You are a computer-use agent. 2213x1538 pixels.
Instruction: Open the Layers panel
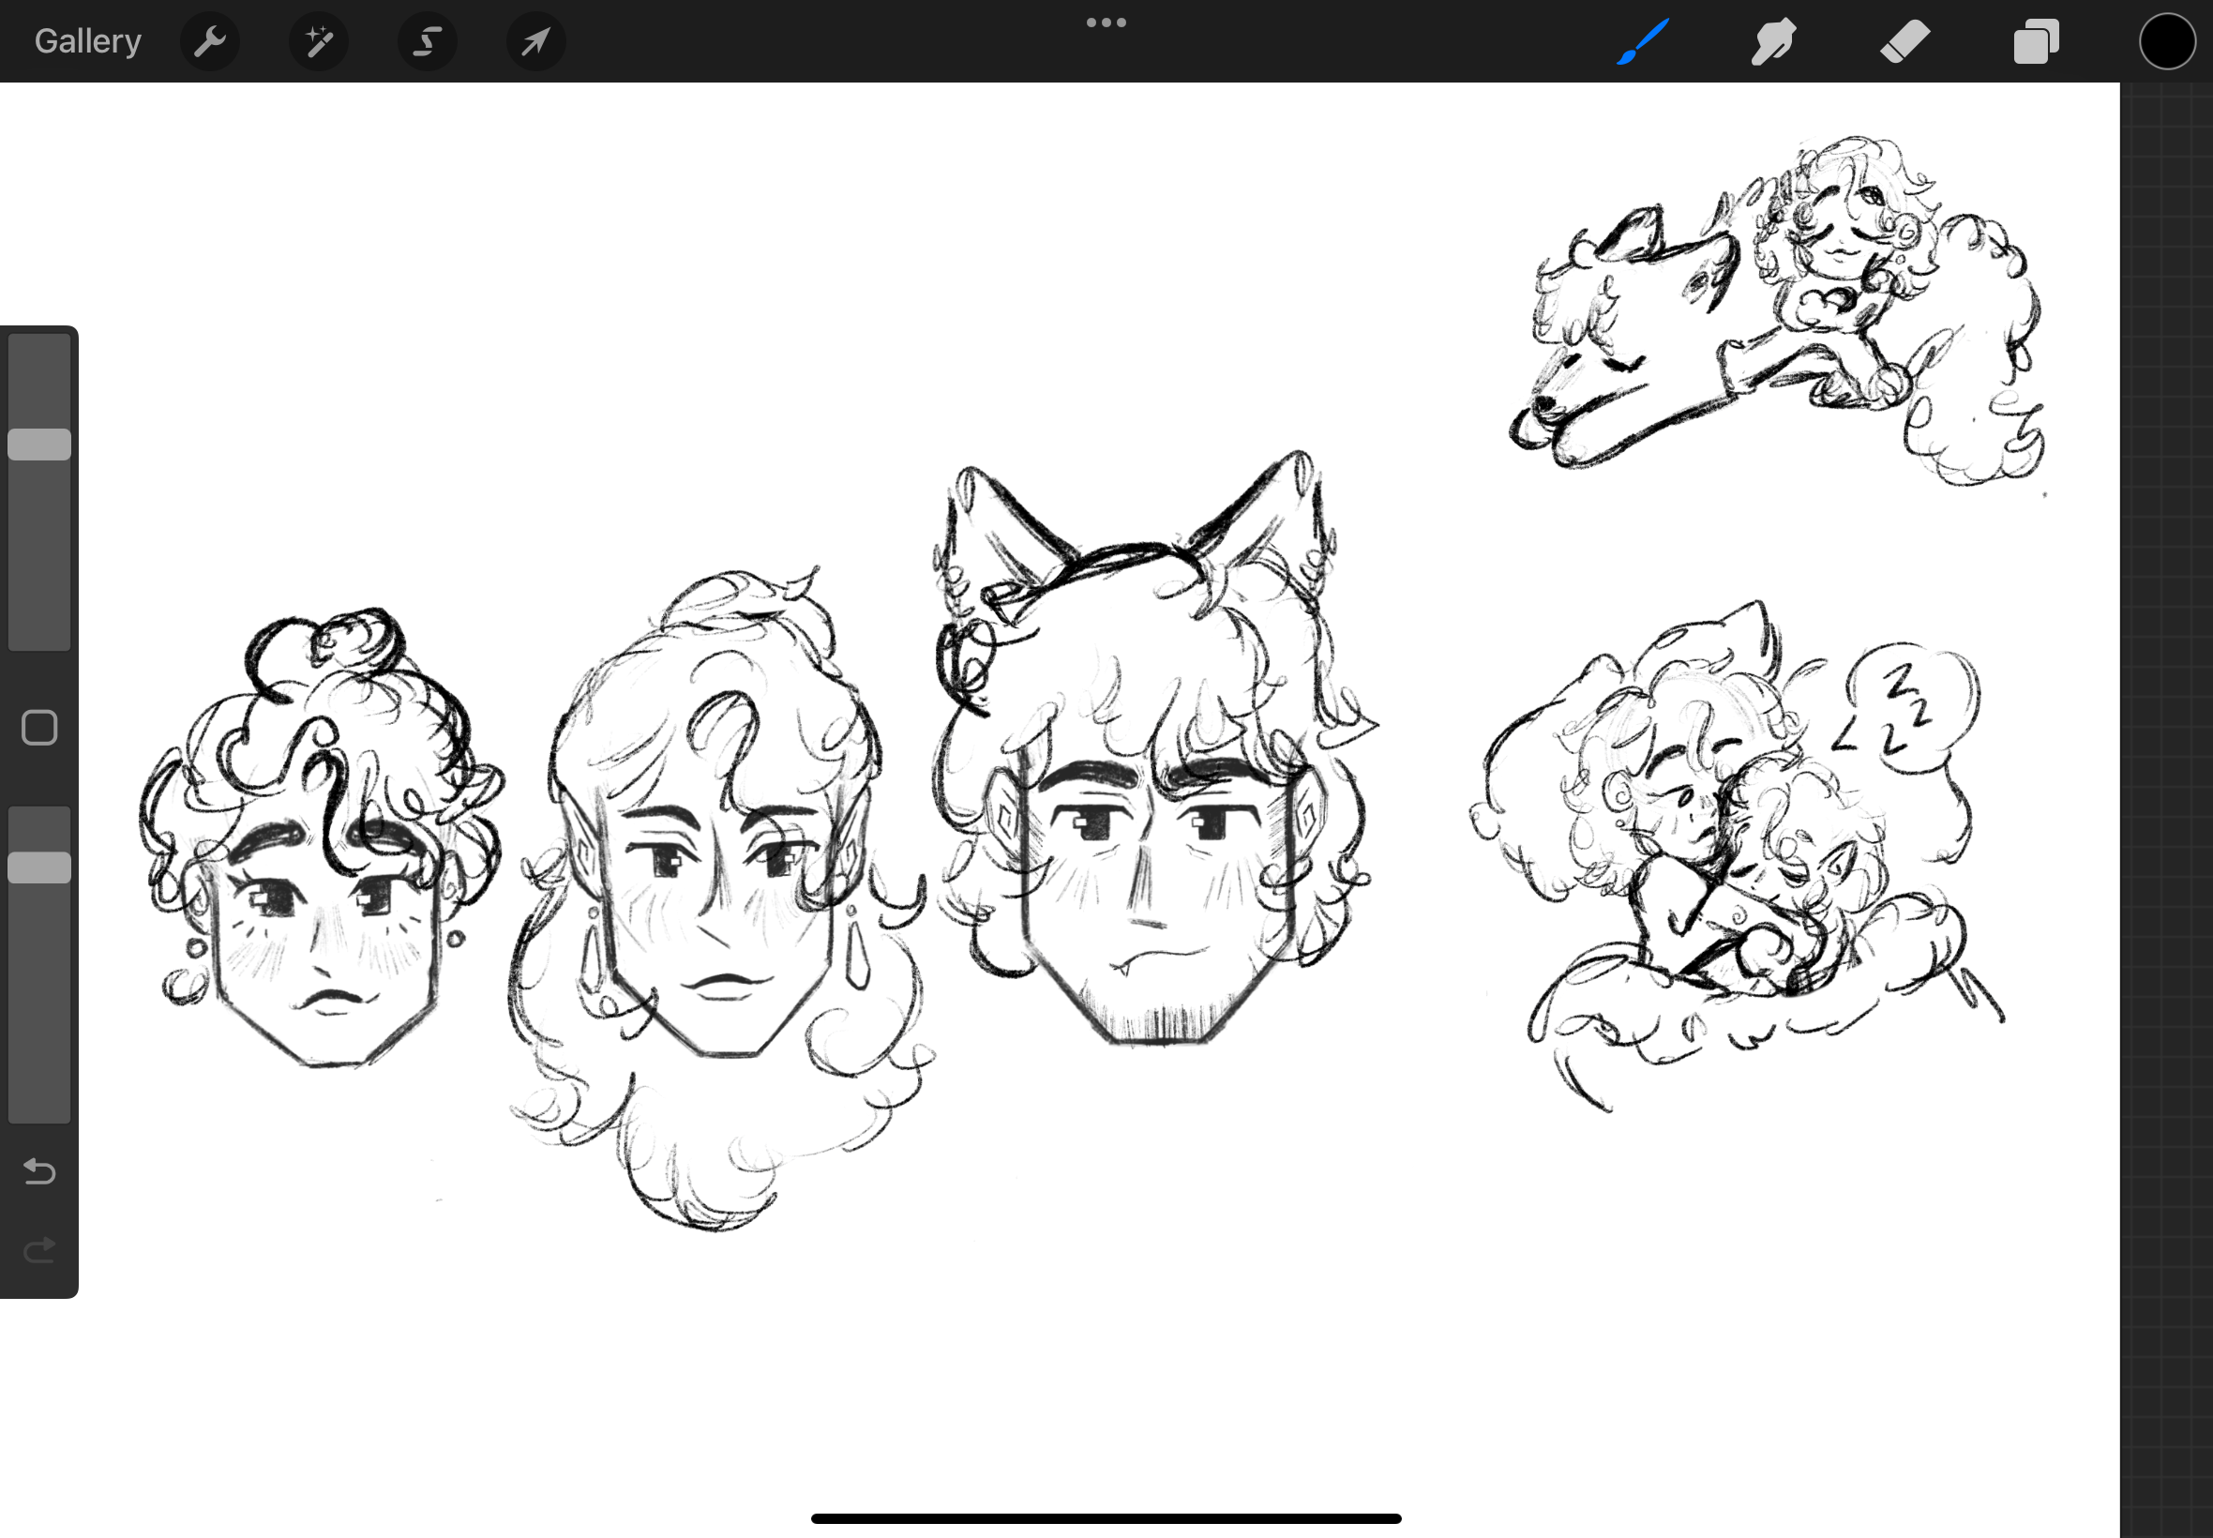(x=2036, y=41)
